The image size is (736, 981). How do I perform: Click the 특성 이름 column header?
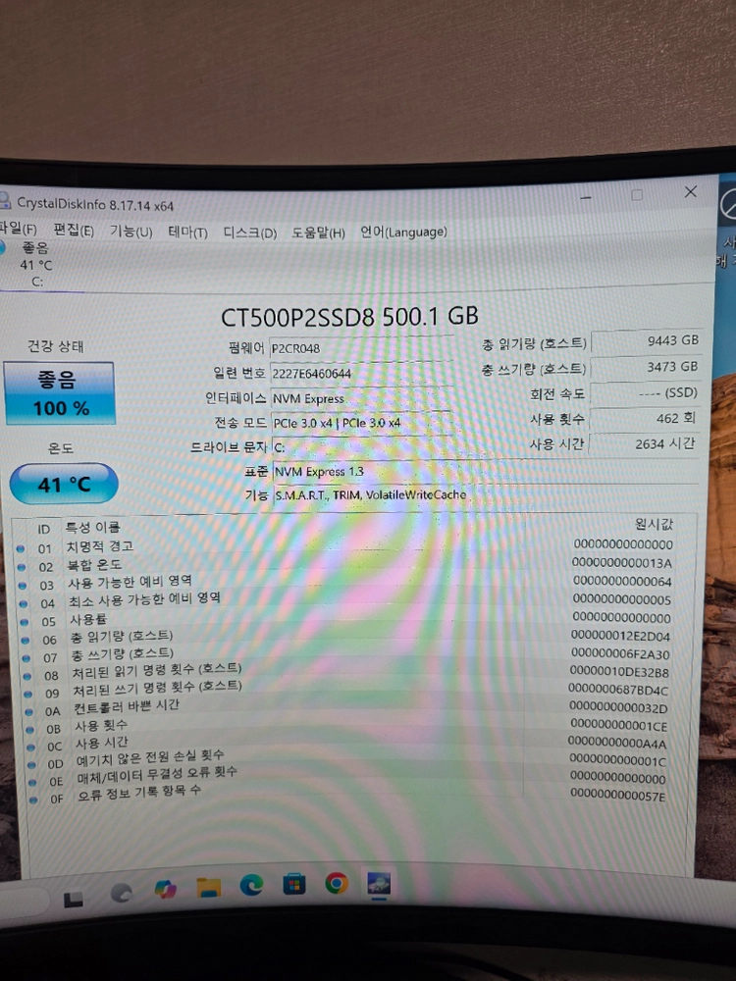click(92, 528)
